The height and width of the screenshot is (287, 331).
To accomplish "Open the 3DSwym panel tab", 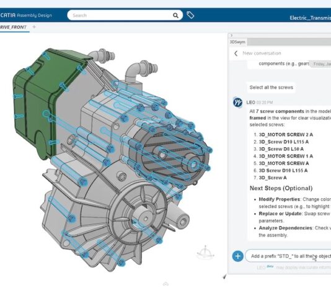I will tap(237, 42).
